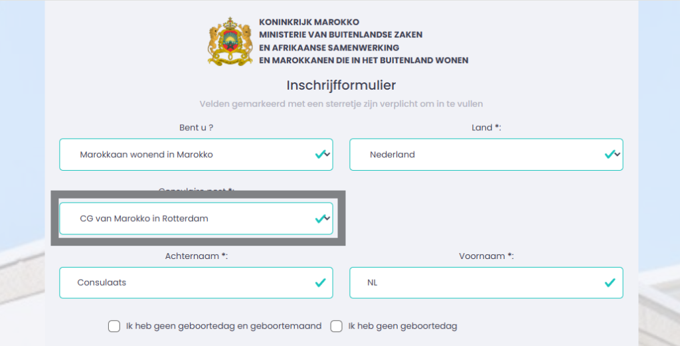Open the "CG van Marokko in Rotterdam" selector
Image resolution: width=680 pixels, height=346 pixels.
[196, 218]
